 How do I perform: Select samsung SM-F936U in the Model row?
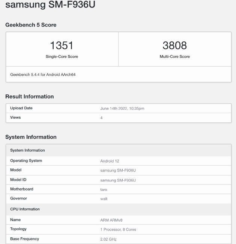[x=118, y=170]
